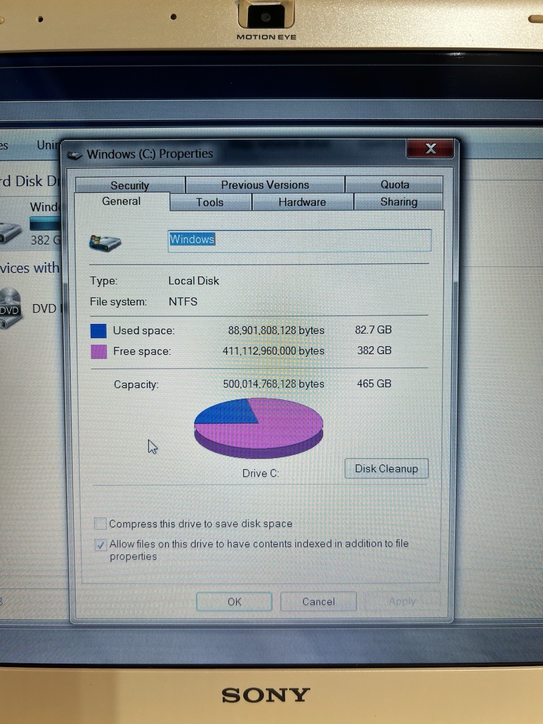Click the 465 GB capacity value
543x724 pixels.
374,383
